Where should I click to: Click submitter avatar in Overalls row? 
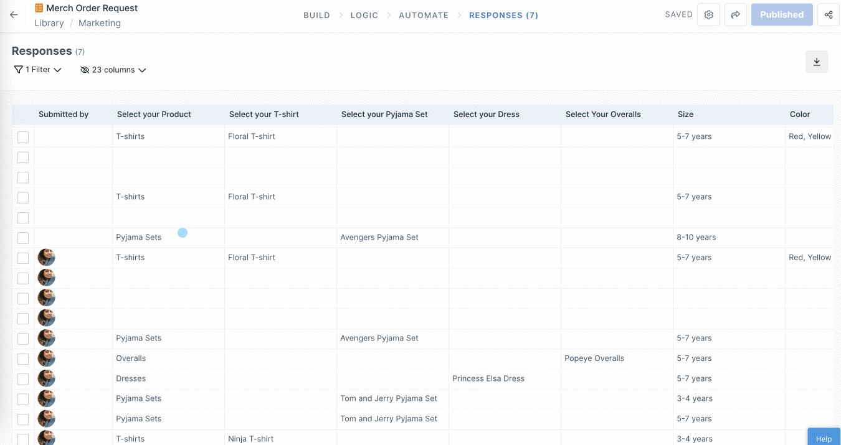coord(46,358)
